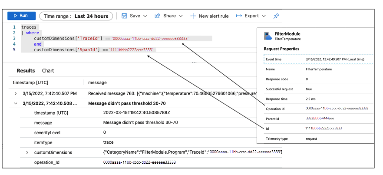Collapse the 7:42:40.508 result row
Viewport: 383px width, 175px height.
(x=16, y=103)
